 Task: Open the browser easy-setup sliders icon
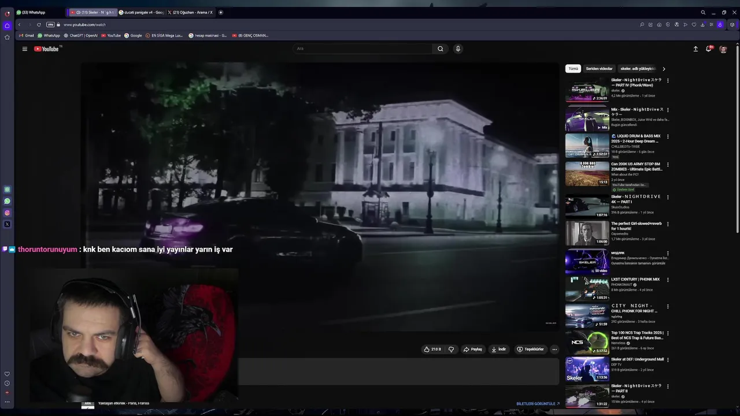point(711,25)
